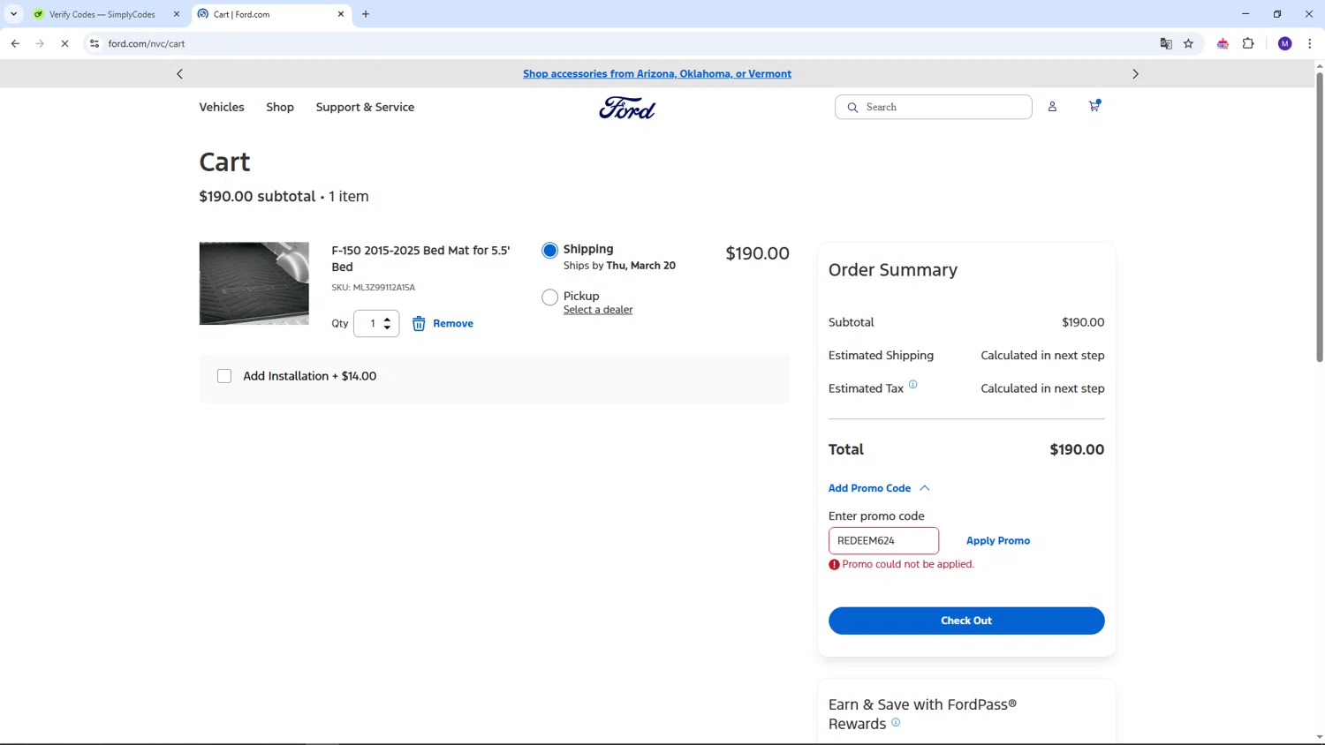Close the Verify Codes SimplyCodes tab
The image size is (1325, 745).
click(177, 14)
